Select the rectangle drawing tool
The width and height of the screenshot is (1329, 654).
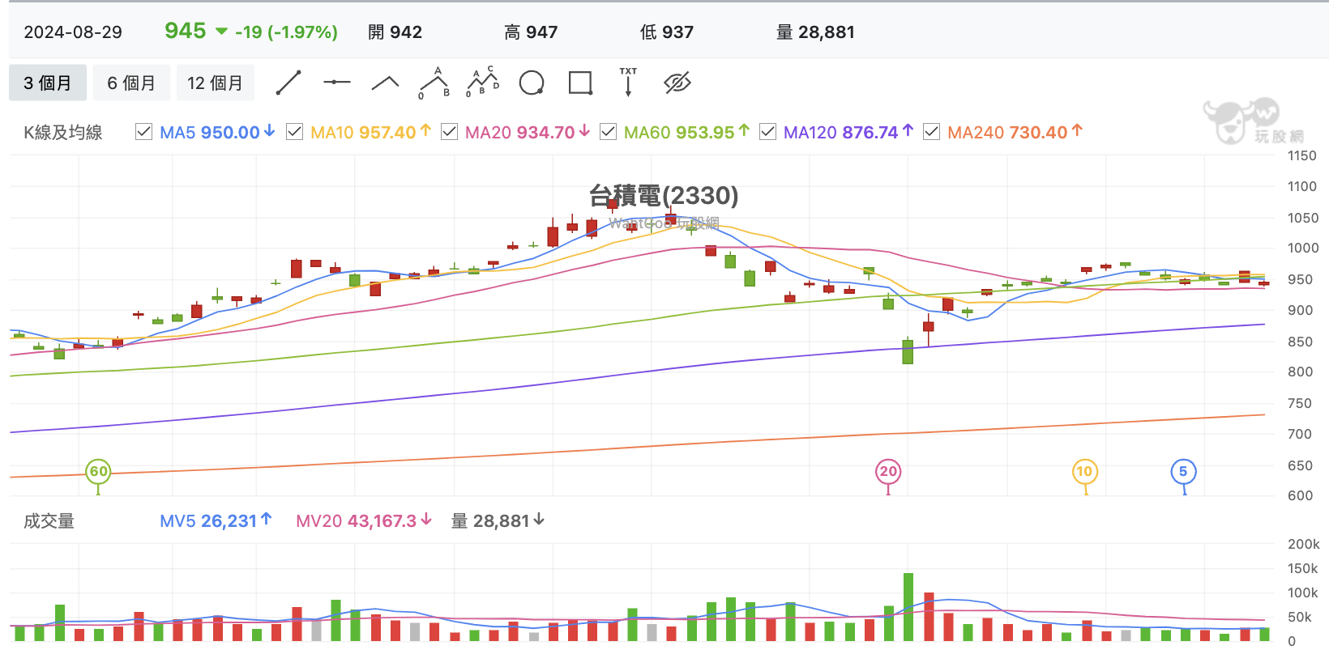(580, 83)
